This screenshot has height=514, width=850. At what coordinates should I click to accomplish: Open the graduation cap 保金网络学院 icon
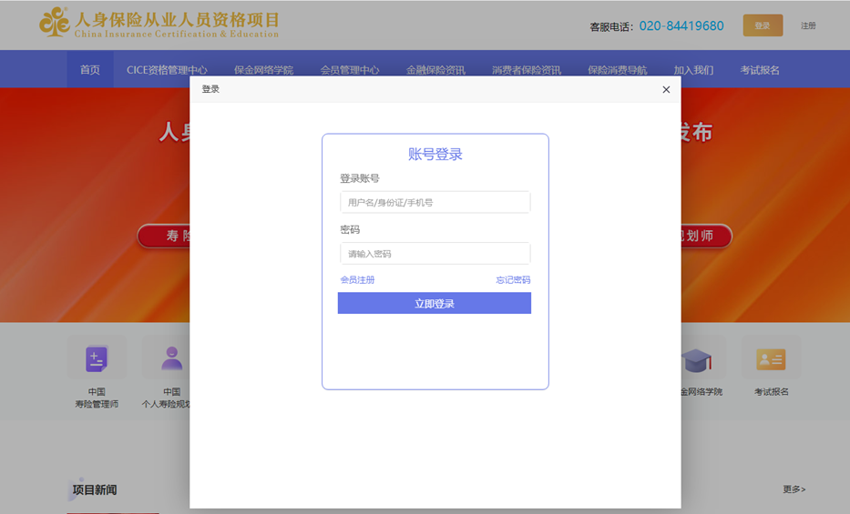[x=697, y=360]
